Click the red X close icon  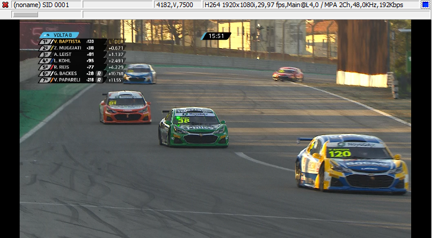(x=5, y=5)
